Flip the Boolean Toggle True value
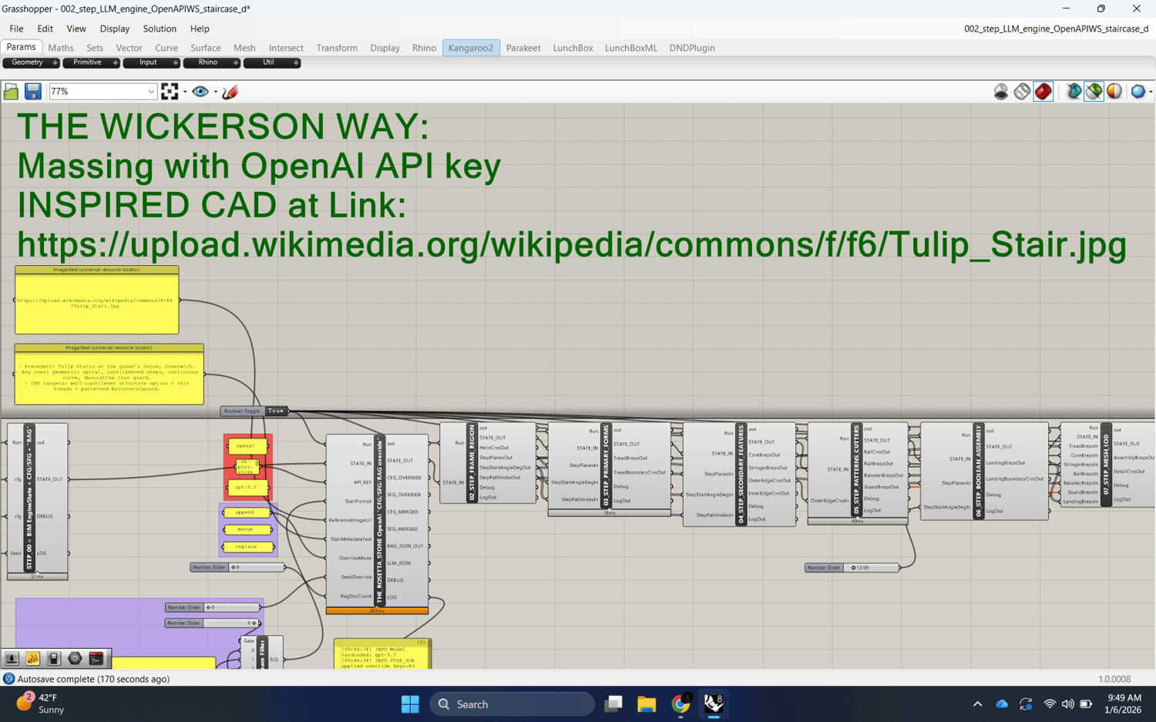1156x722 pixels. [276, 411]
